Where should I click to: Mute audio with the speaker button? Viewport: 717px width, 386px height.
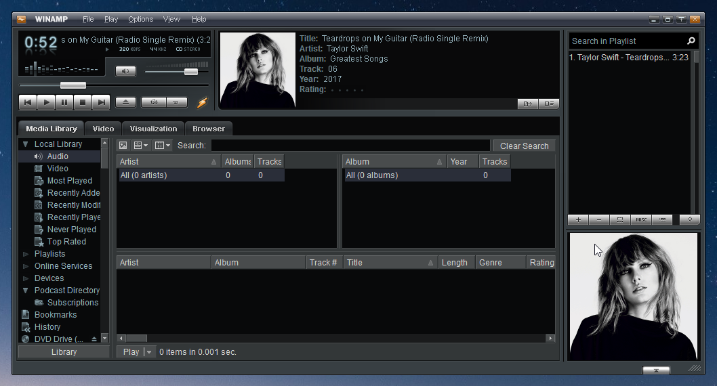pos(125,71)
